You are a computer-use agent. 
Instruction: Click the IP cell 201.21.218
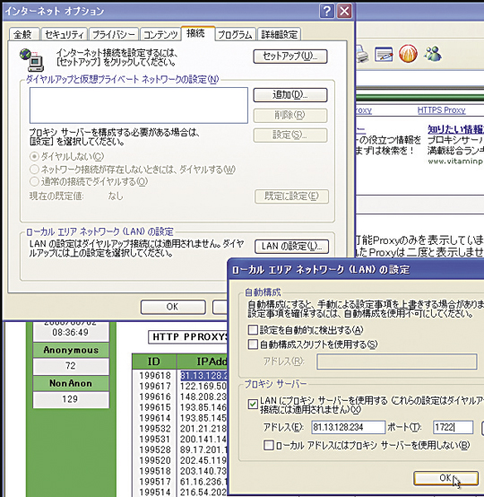coord(203,429)
